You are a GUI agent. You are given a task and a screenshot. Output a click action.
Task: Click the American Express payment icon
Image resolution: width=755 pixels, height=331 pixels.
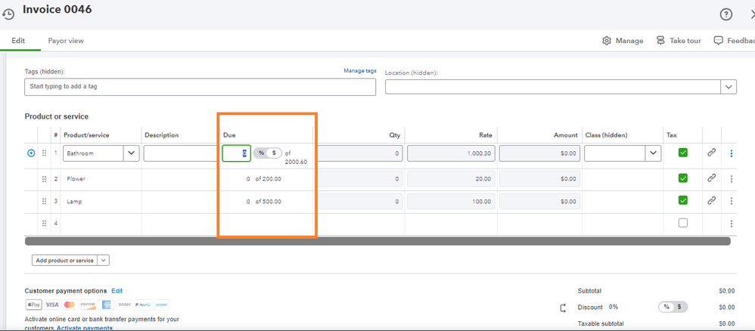(107, 305)
